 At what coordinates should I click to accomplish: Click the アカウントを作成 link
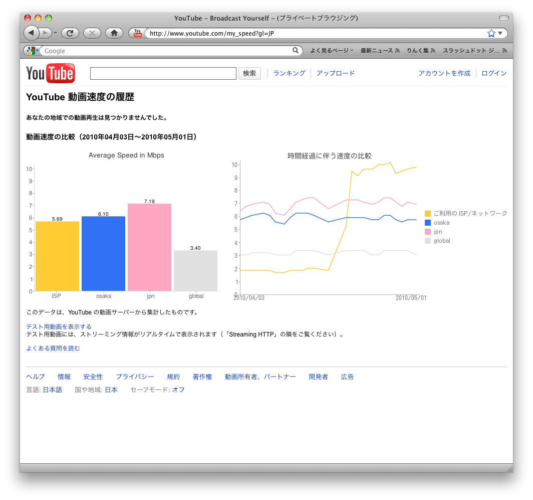[444, 73]
